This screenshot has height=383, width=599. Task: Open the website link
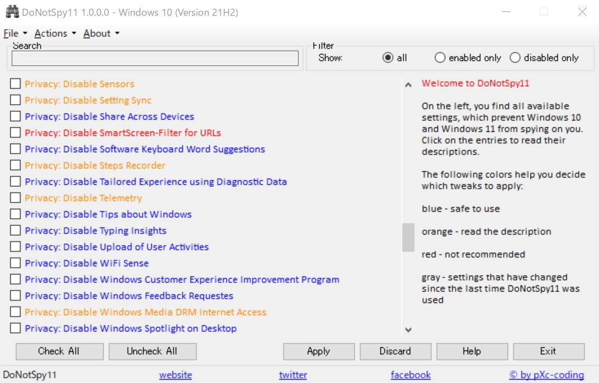click(x=176, y=375)
